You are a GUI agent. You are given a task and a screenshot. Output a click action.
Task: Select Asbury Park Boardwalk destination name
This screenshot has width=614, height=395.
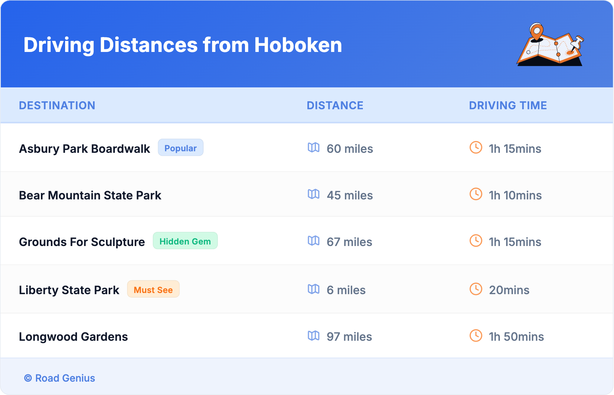[84, 149]
